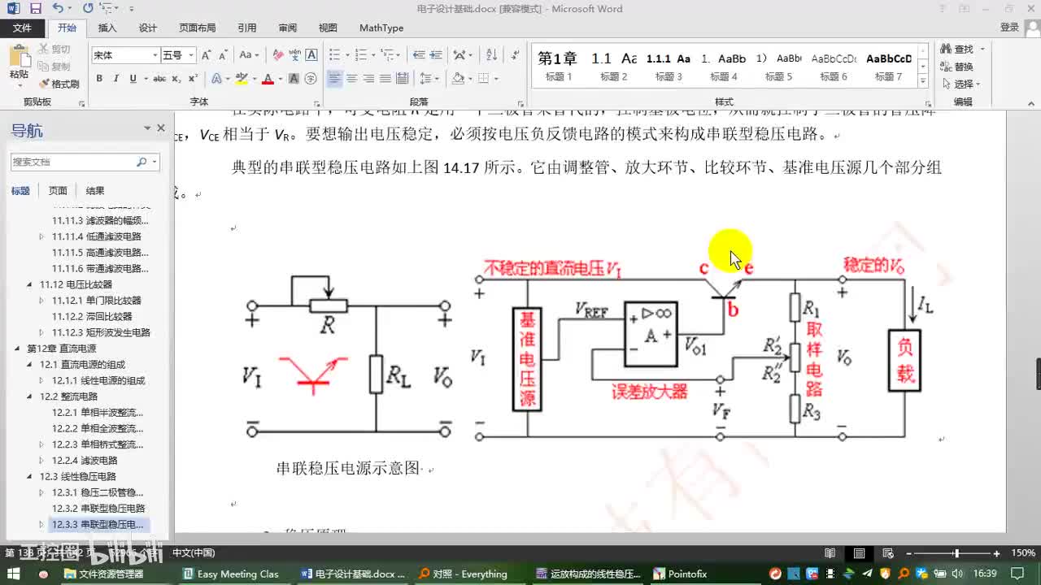Shrink the font size

(222, 55)
